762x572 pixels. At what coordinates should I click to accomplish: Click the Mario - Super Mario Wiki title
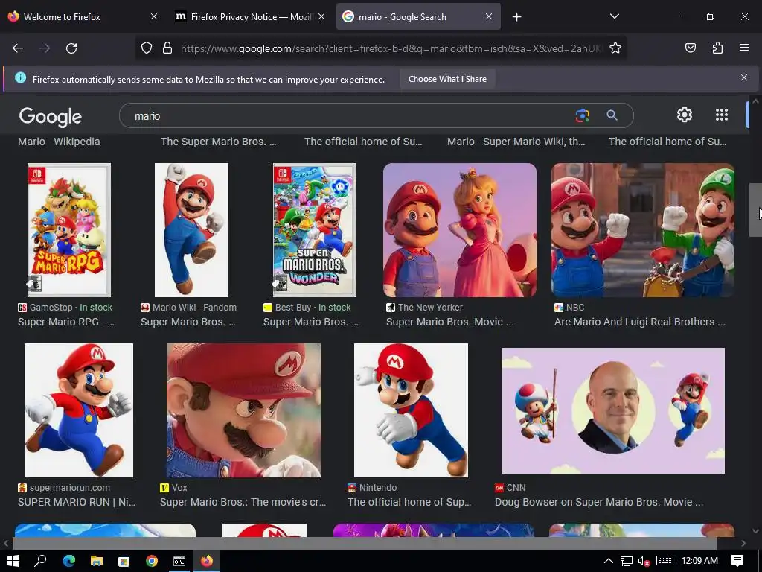[516, 142]
